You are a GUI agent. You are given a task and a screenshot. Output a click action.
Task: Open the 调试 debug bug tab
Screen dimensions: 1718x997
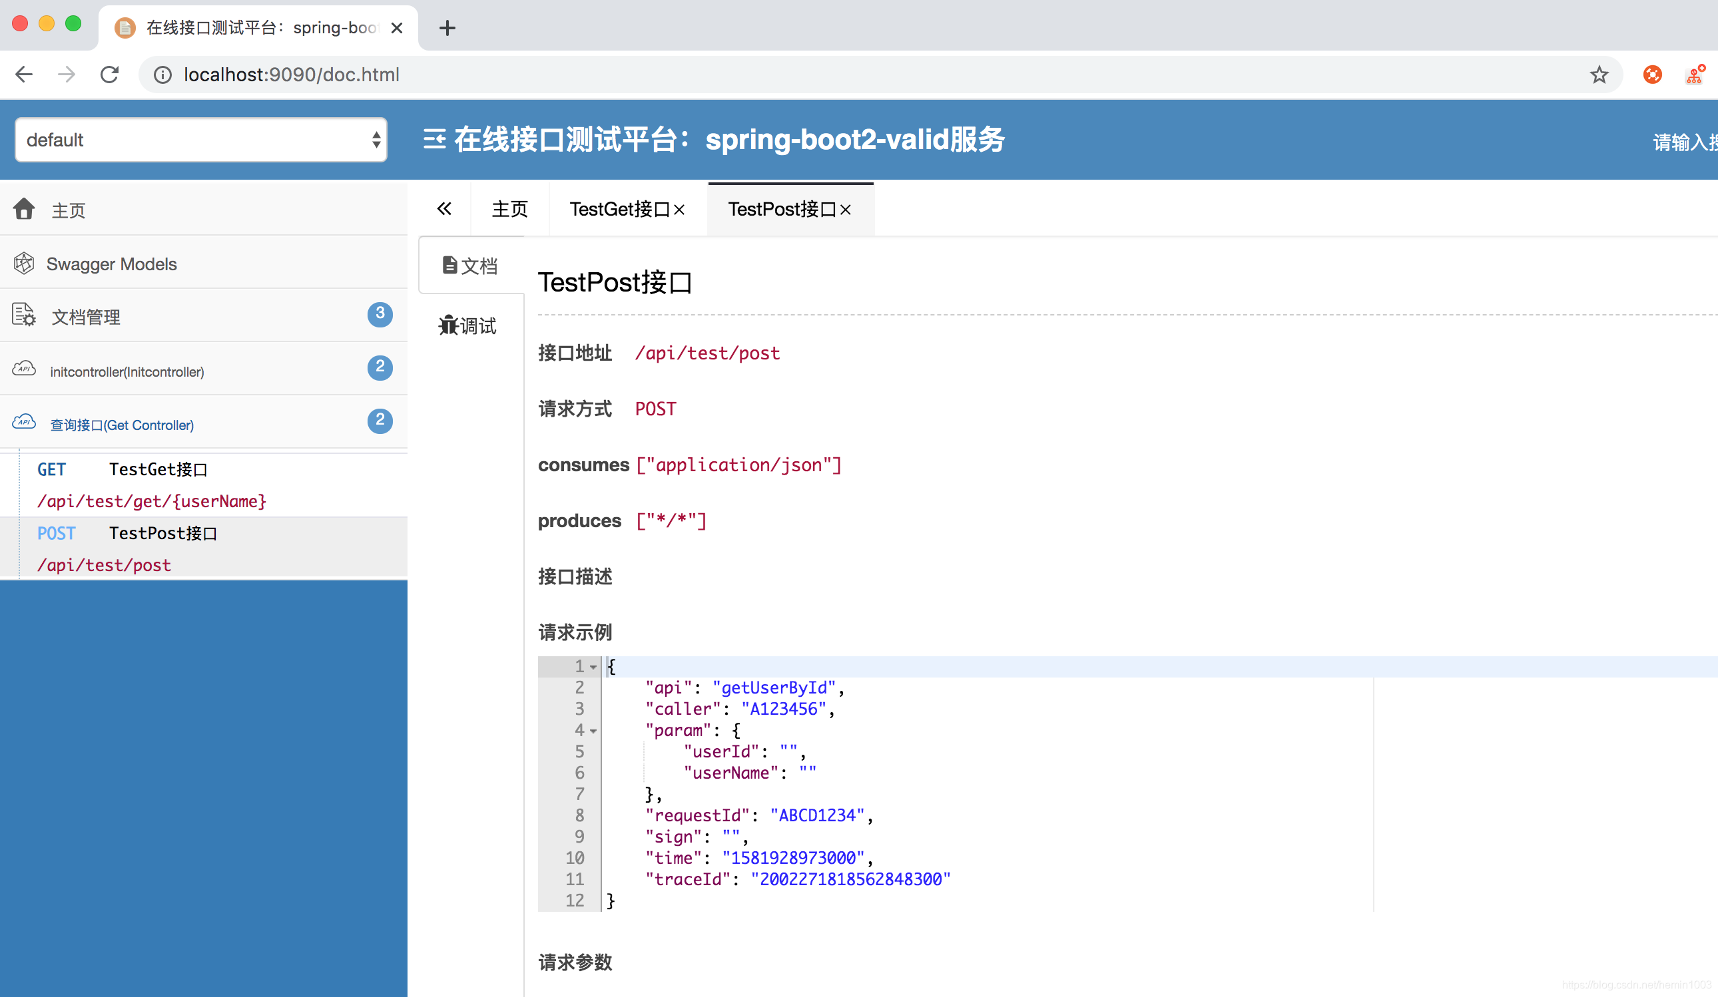(467, 325)
